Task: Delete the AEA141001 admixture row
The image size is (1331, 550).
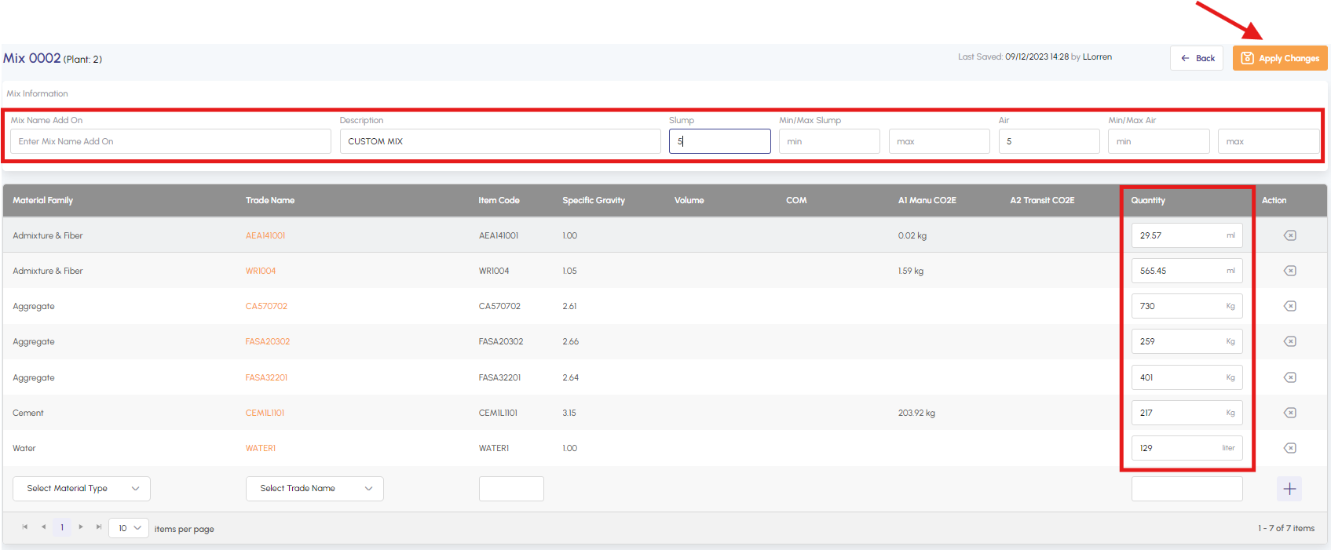Action: tap(1289, 235)
